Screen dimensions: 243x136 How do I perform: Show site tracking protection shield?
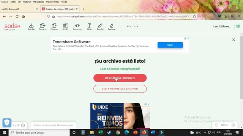49,16
